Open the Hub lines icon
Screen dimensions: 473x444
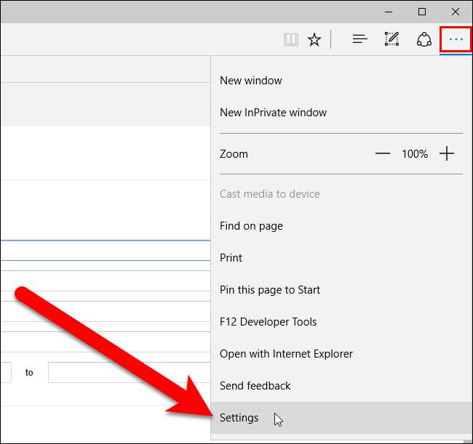coord(359,40)
